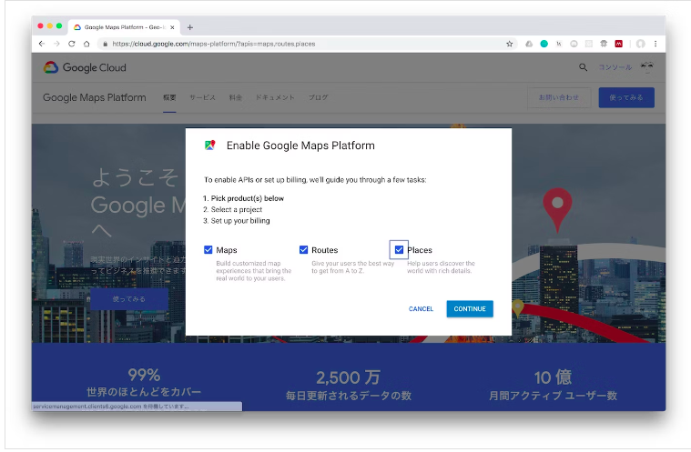This screenshot has height=452, width=691.
Task: Click the red M extension icon
Action: tap(619, 44)
